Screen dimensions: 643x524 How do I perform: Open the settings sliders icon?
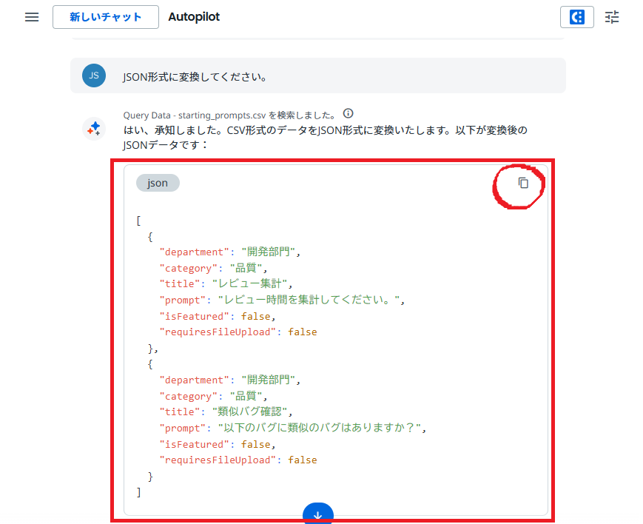(611, 17)
